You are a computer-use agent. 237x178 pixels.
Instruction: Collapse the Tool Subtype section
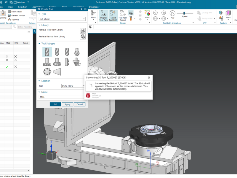pos(39,43)
